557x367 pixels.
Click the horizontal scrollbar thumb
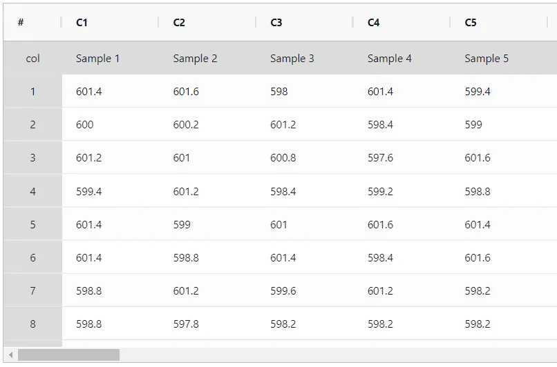tap(68, 355)
